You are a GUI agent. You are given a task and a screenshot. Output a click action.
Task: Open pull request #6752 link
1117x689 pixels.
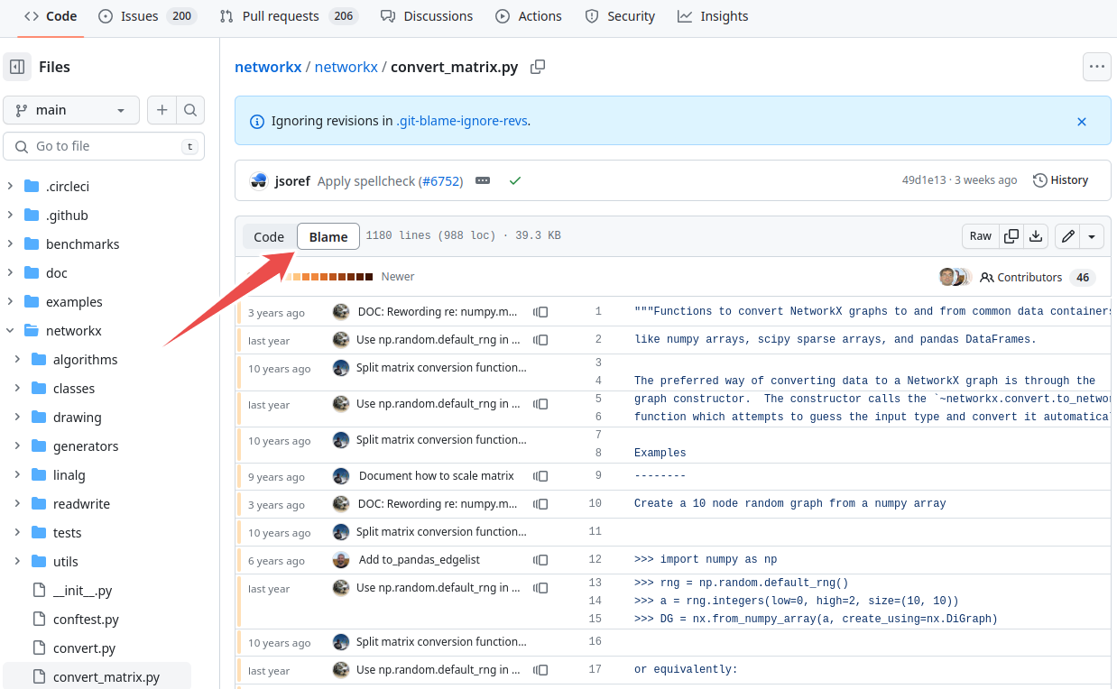tap(440, 180)
